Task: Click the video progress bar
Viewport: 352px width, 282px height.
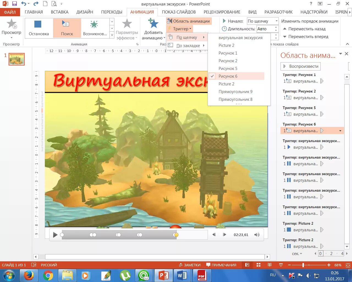Action: [134, 235]
